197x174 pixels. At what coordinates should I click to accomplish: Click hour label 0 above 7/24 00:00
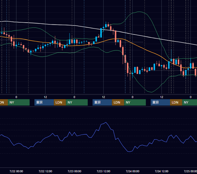133,97
